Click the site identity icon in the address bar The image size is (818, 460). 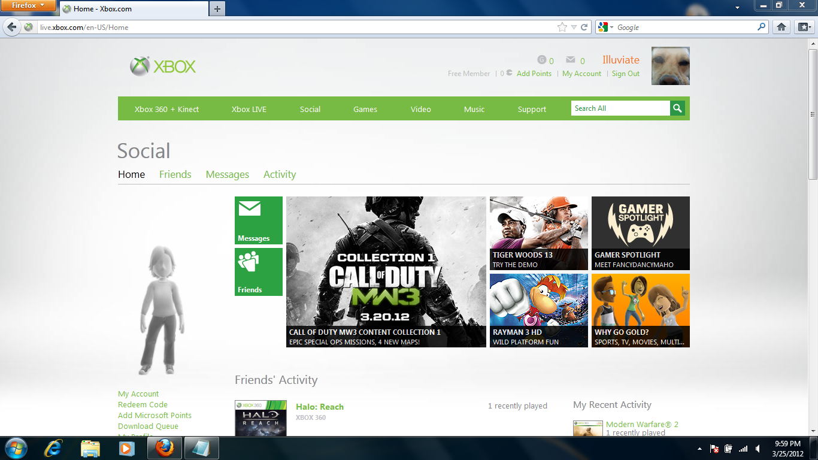pyautogui.click(x=29, y=27)
